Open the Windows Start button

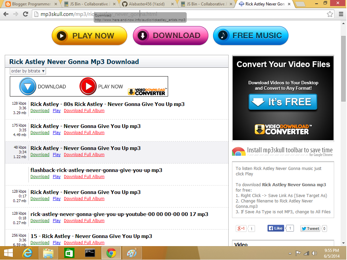click(8, 253)
